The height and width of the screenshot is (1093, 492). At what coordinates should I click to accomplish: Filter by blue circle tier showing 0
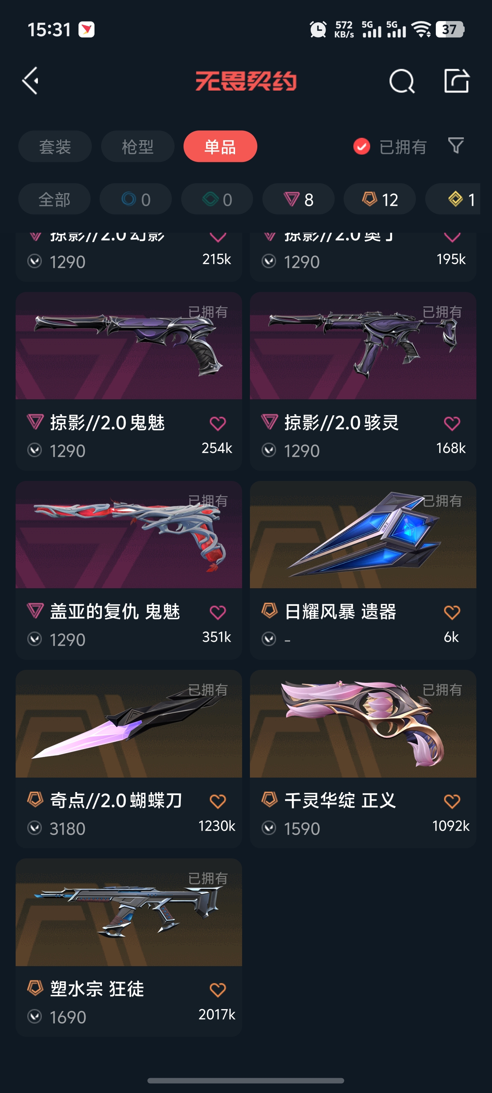click(x=136, y=199)
